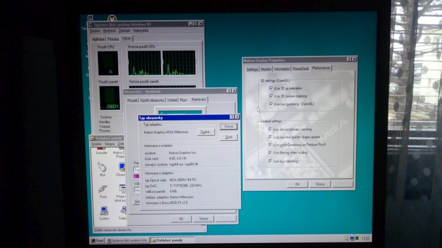Activate Správce úloh systému taskbar button
This screenshot has width=442, height=248.
127,241
